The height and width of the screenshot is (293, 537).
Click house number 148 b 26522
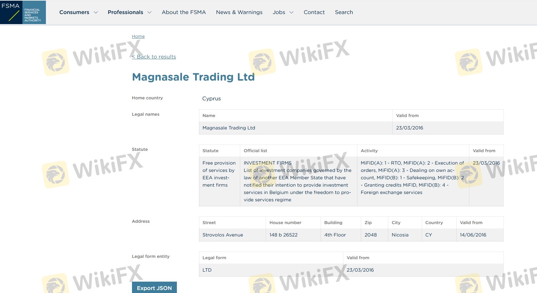click(x=293, y=235)
